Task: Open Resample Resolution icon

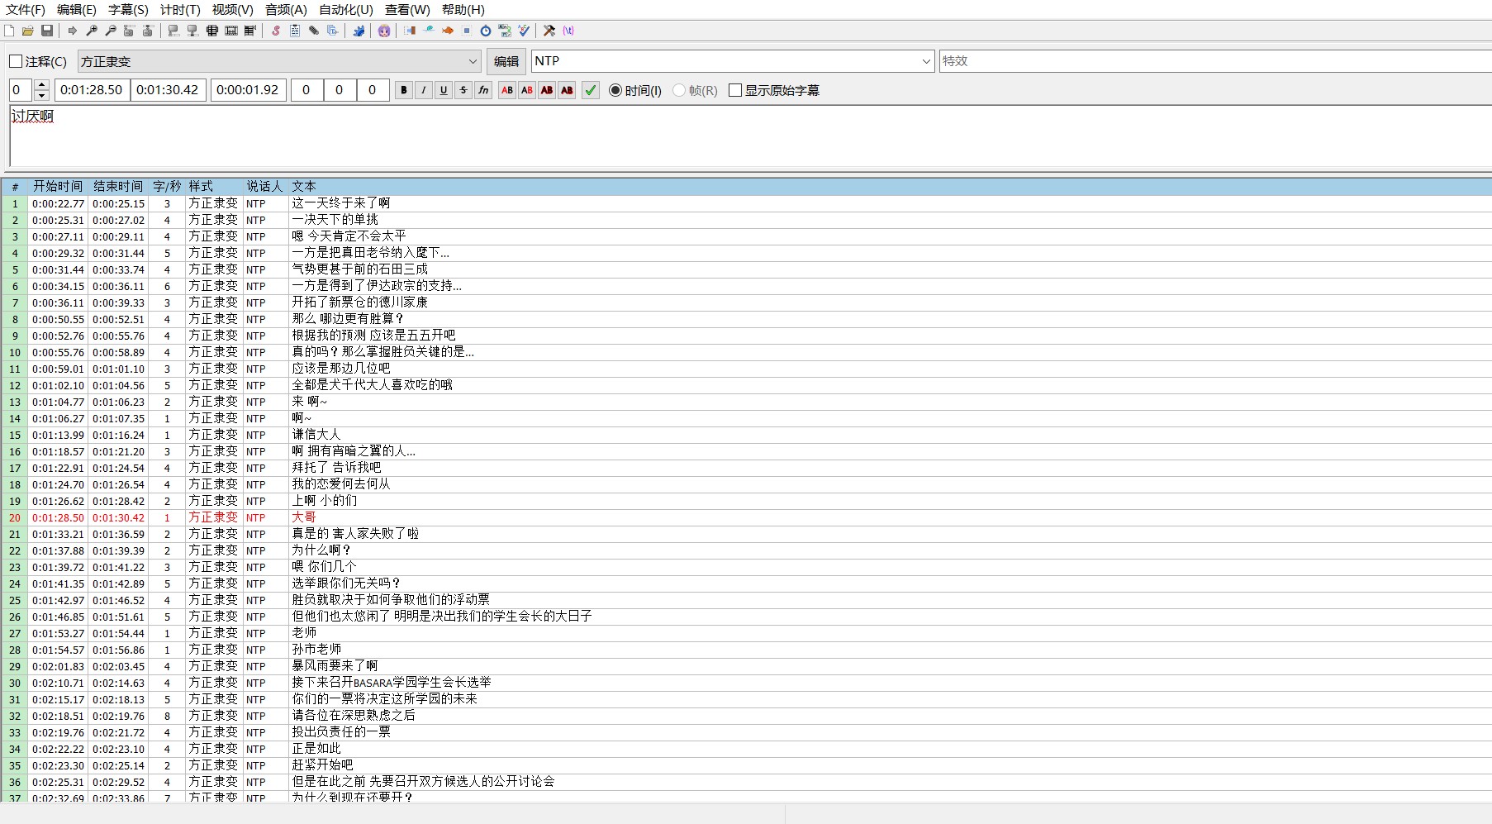Action: [467, 31]
